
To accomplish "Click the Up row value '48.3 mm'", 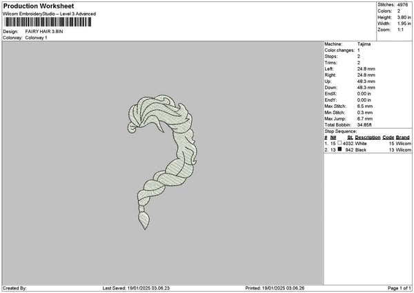I will [366, 82].
